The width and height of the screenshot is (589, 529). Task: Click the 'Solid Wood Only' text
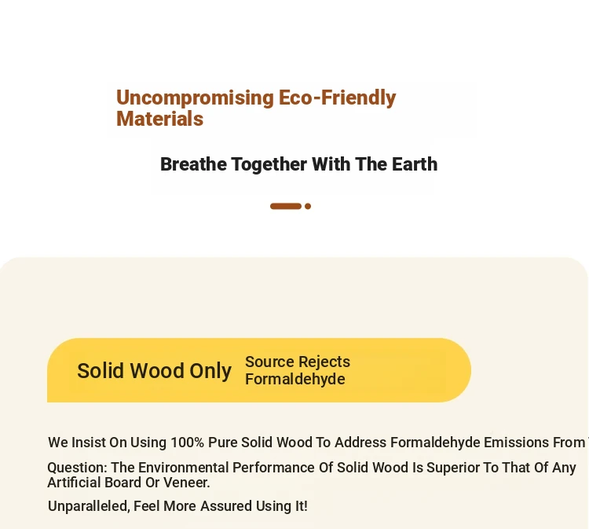tap(154, 371)
